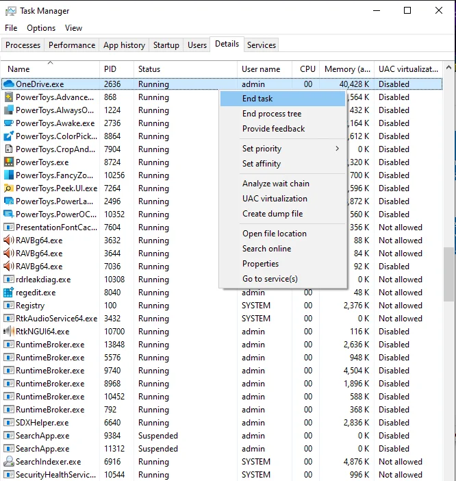Click the speaker icon of RAVBg64.exe PID 3644
This screenshot has width=456, height=481.
point(9,254)
